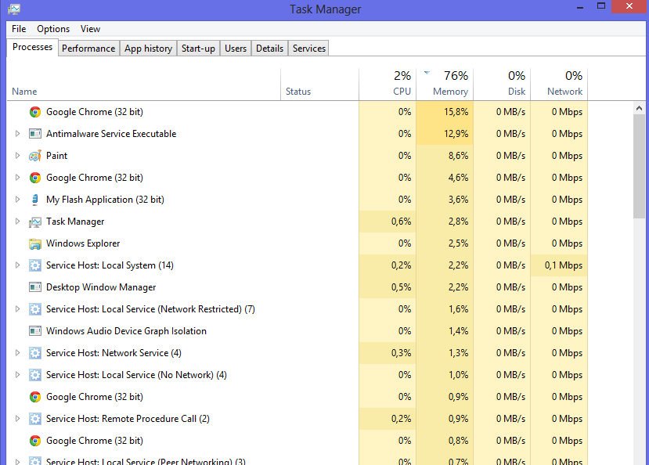Click the Chrome icon using 15,8% memory
This screenshot has width=649, height=465.
click(x=35, y=112)
